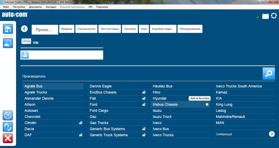
Task: Click car icon beside Ford row
Action: pyautogui.click(x=144, y=104)
